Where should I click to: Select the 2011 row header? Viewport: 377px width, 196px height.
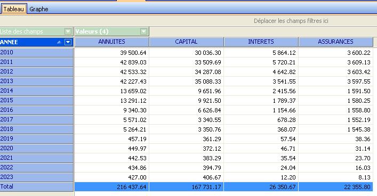pyautogui.click(x=37, y=62)
